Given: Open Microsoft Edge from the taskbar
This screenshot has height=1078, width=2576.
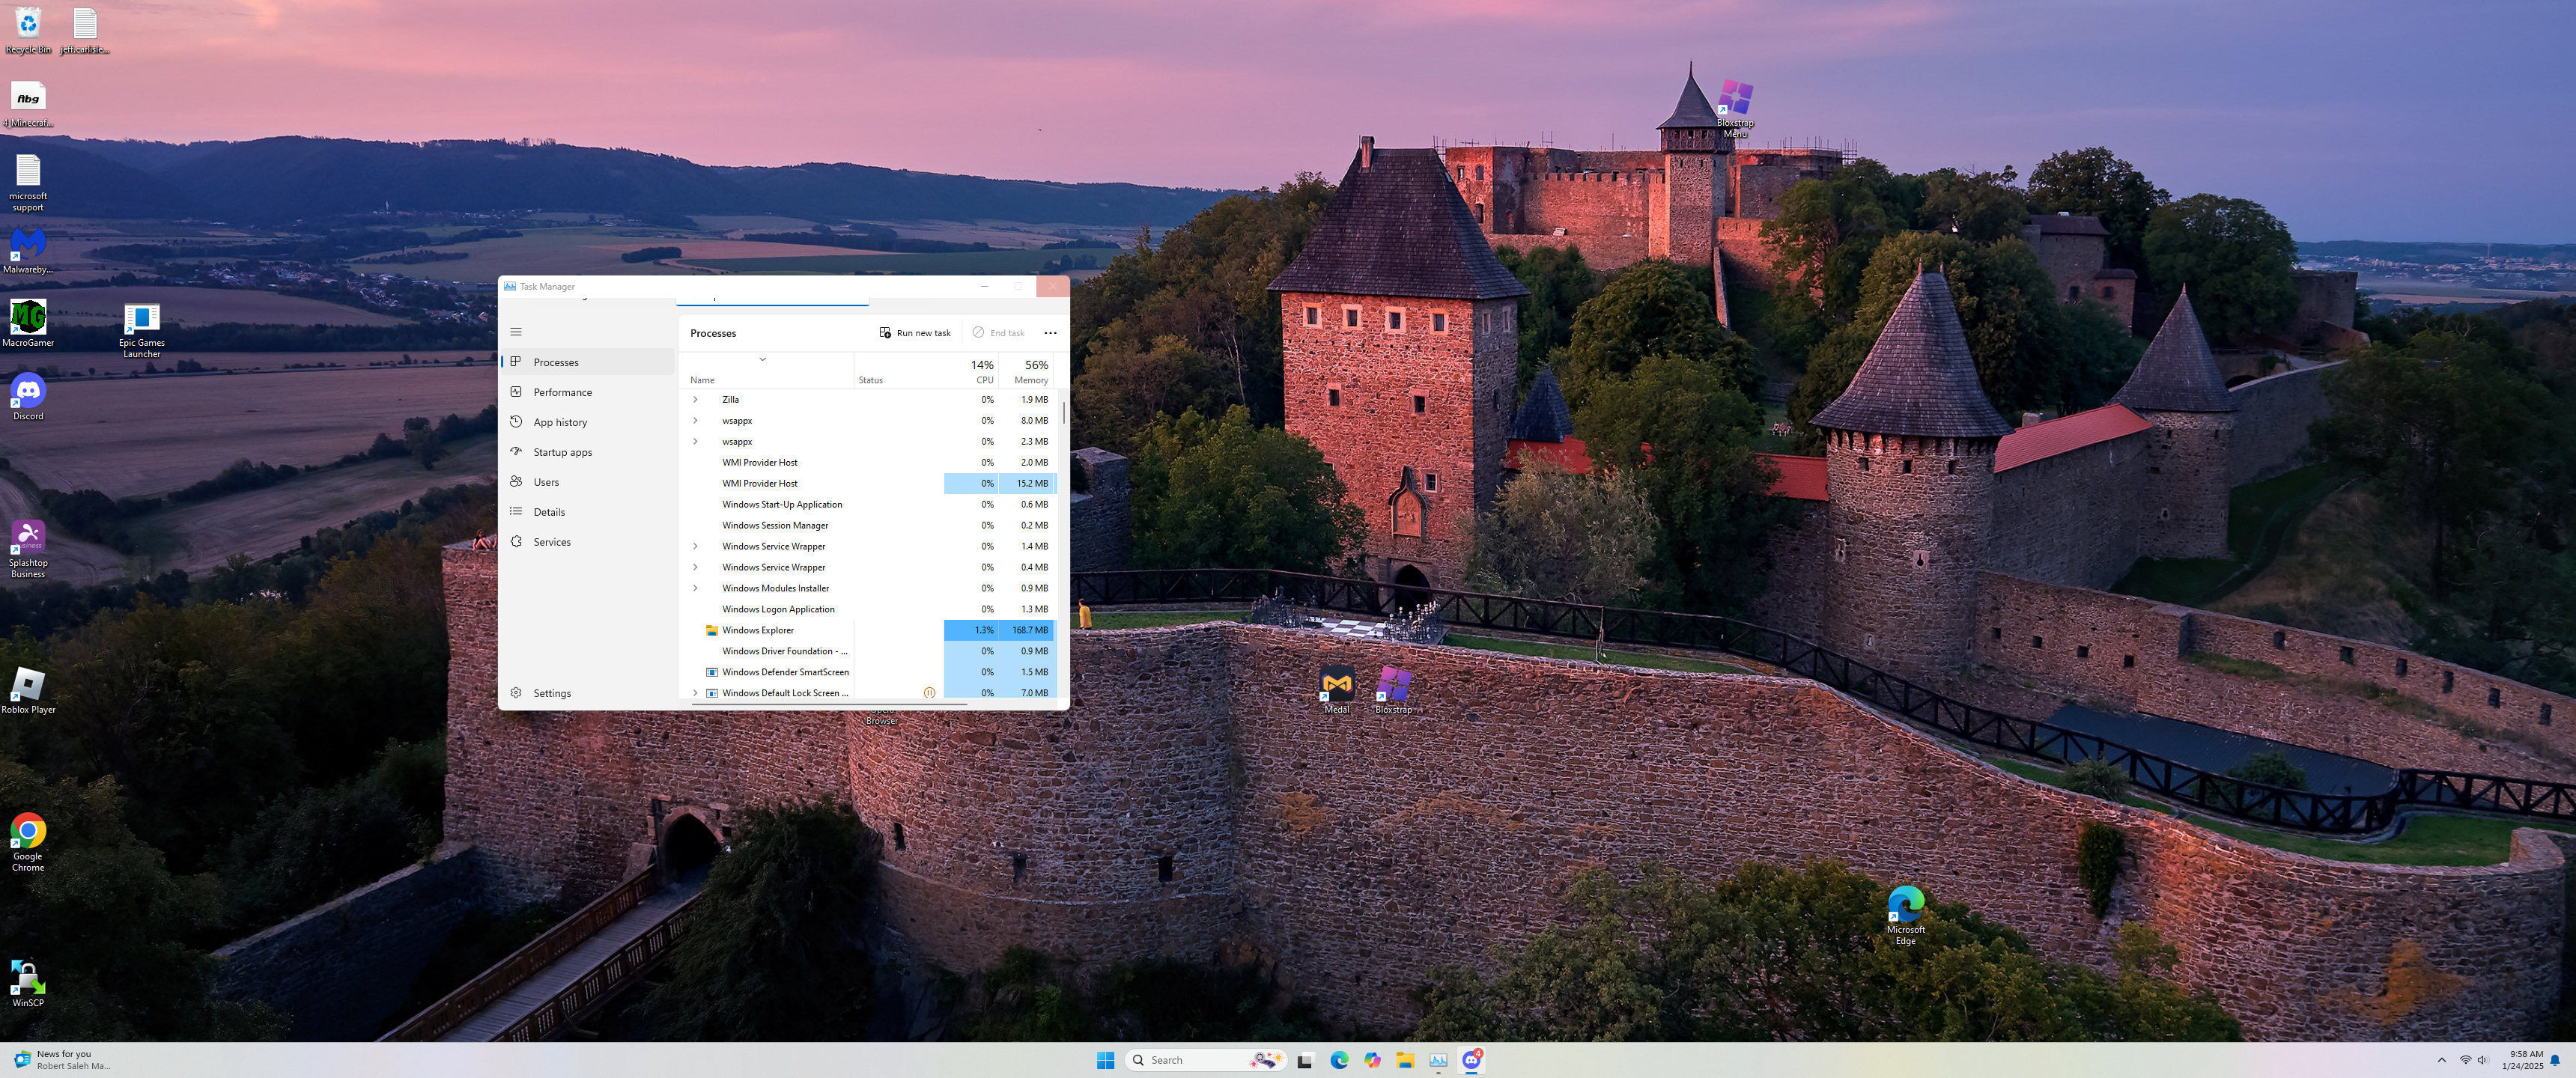Looking at the screenshot, I should pyautogui.click(x=1339, y=1060).
